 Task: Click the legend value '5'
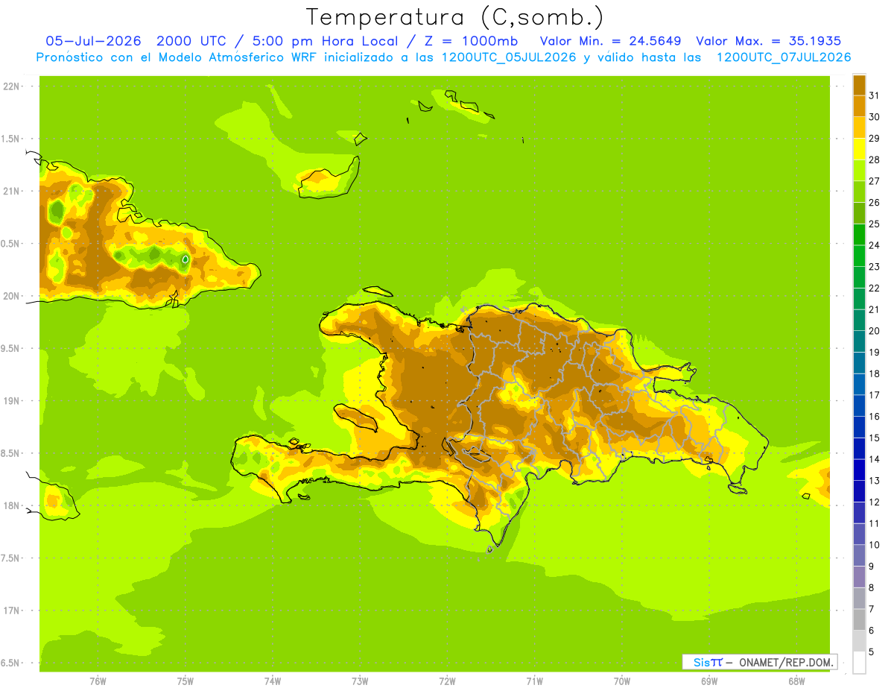(872, 651)
